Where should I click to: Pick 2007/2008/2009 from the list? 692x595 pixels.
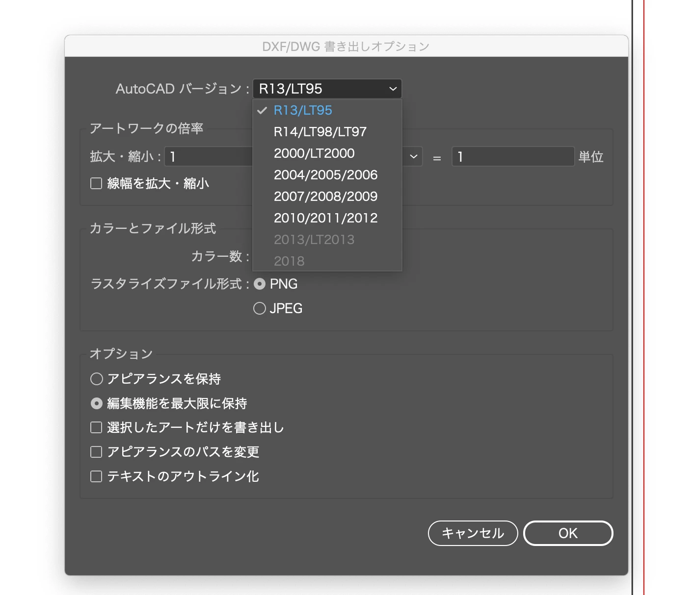(327, 197)
